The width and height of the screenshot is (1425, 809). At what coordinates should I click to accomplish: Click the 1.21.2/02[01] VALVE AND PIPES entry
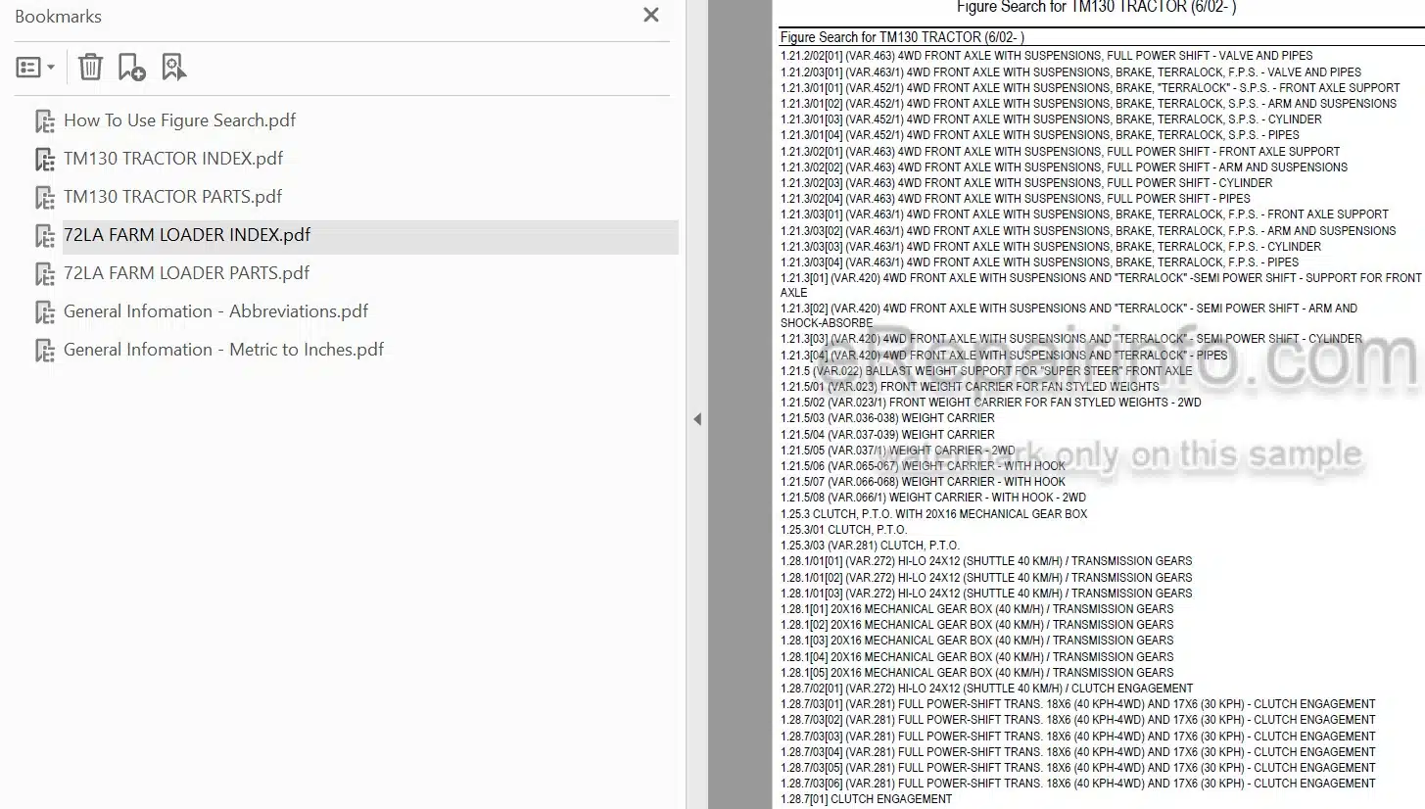[x=1046, y=56]
